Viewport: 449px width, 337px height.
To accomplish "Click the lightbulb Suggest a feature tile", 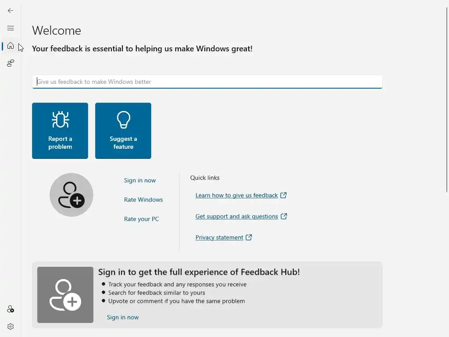I will tap(123, 131).
